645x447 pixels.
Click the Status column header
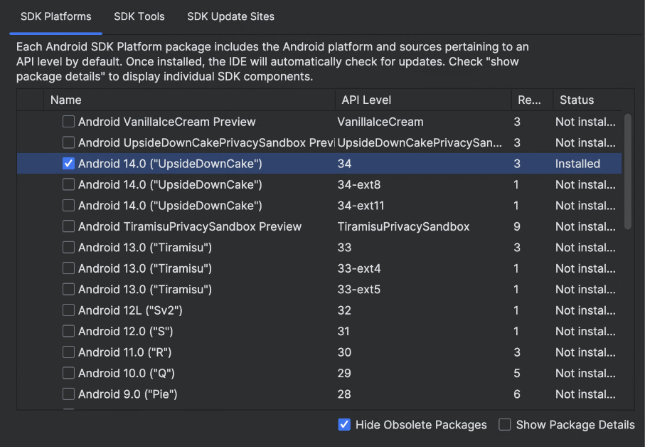576,100
